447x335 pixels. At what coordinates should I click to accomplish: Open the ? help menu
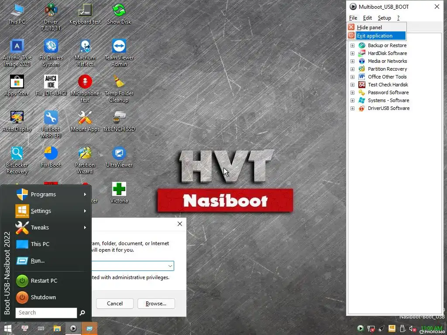coord(398,18)
